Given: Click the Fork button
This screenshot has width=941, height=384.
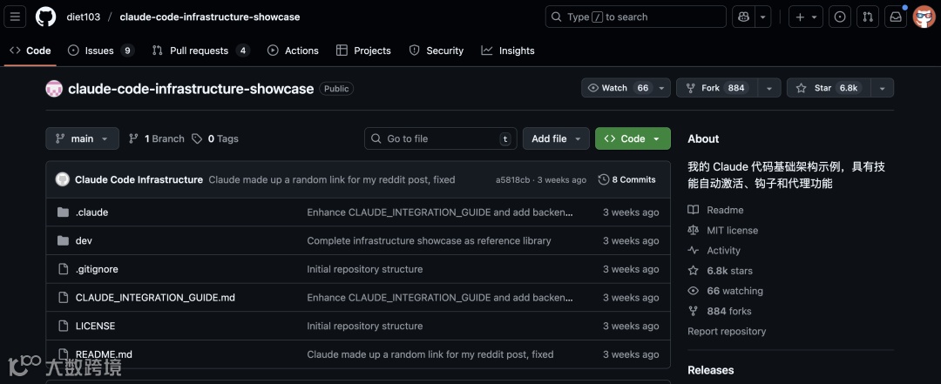Looking at the screenshot, I should pyautogui.click(x=717, y=88).
